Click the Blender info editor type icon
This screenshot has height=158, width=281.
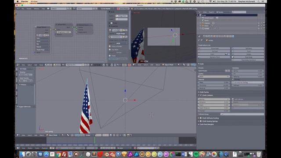click(18, 9)
